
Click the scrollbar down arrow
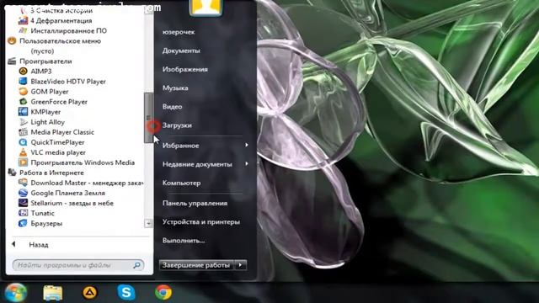(148, 223)
